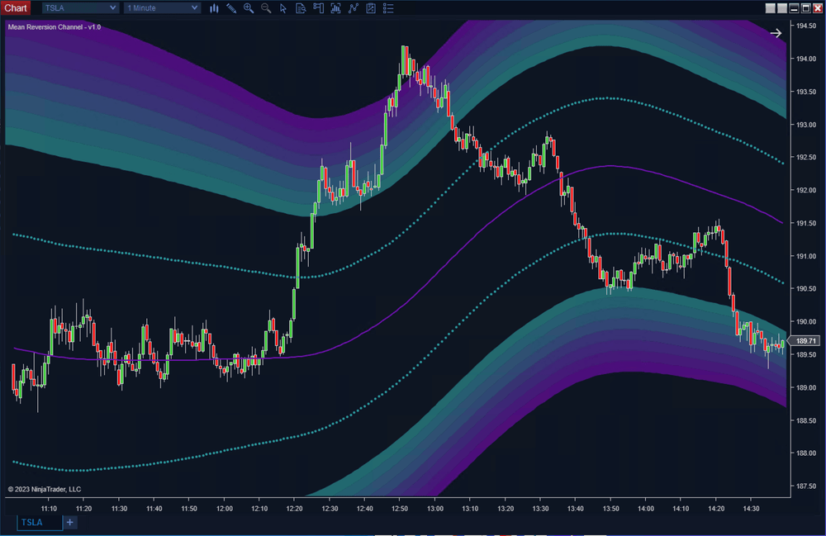Open the Chart menu button
The height and width of the screenshot is (536, 826).
coord(16,7)
